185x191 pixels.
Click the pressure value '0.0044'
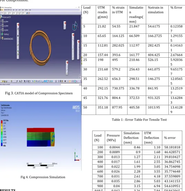pyautogui.click(x=114, y=147)
